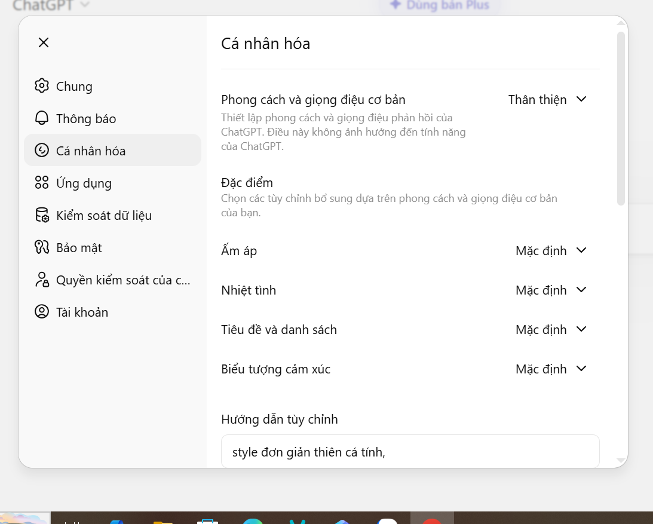Viewport: 653px width, 524px height.
Task: Click the scrollbar's up arrow
Action: click(621, 23)
